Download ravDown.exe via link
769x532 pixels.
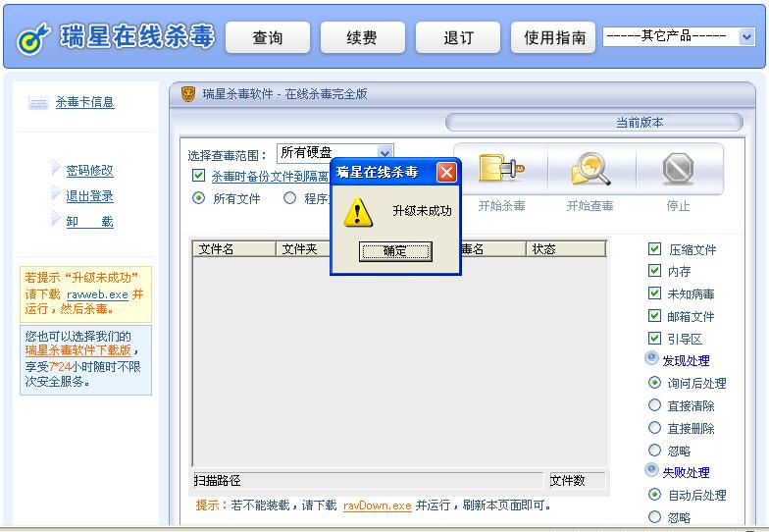pyautogui.click(x=377, y=505)
